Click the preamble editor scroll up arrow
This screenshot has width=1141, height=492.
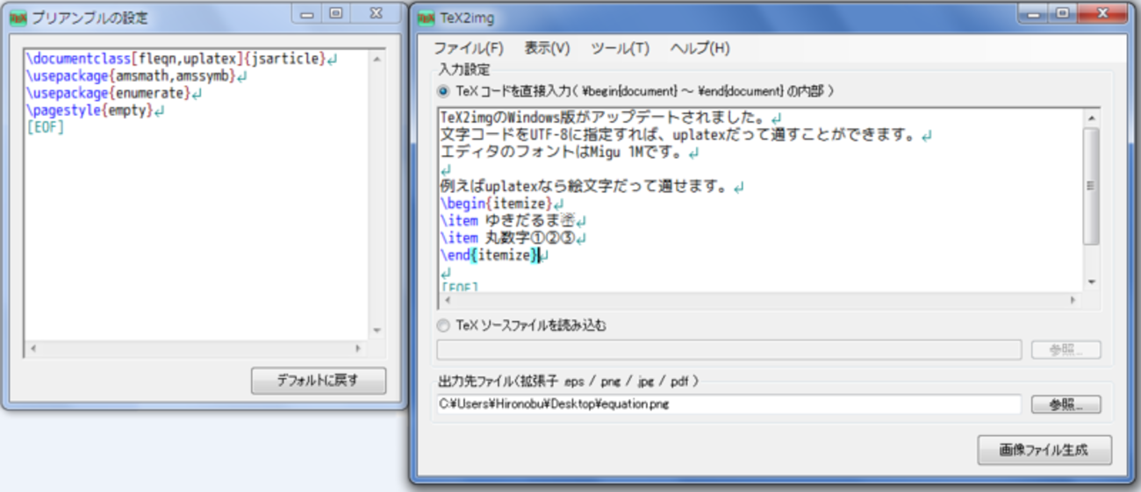pos(377,60)
